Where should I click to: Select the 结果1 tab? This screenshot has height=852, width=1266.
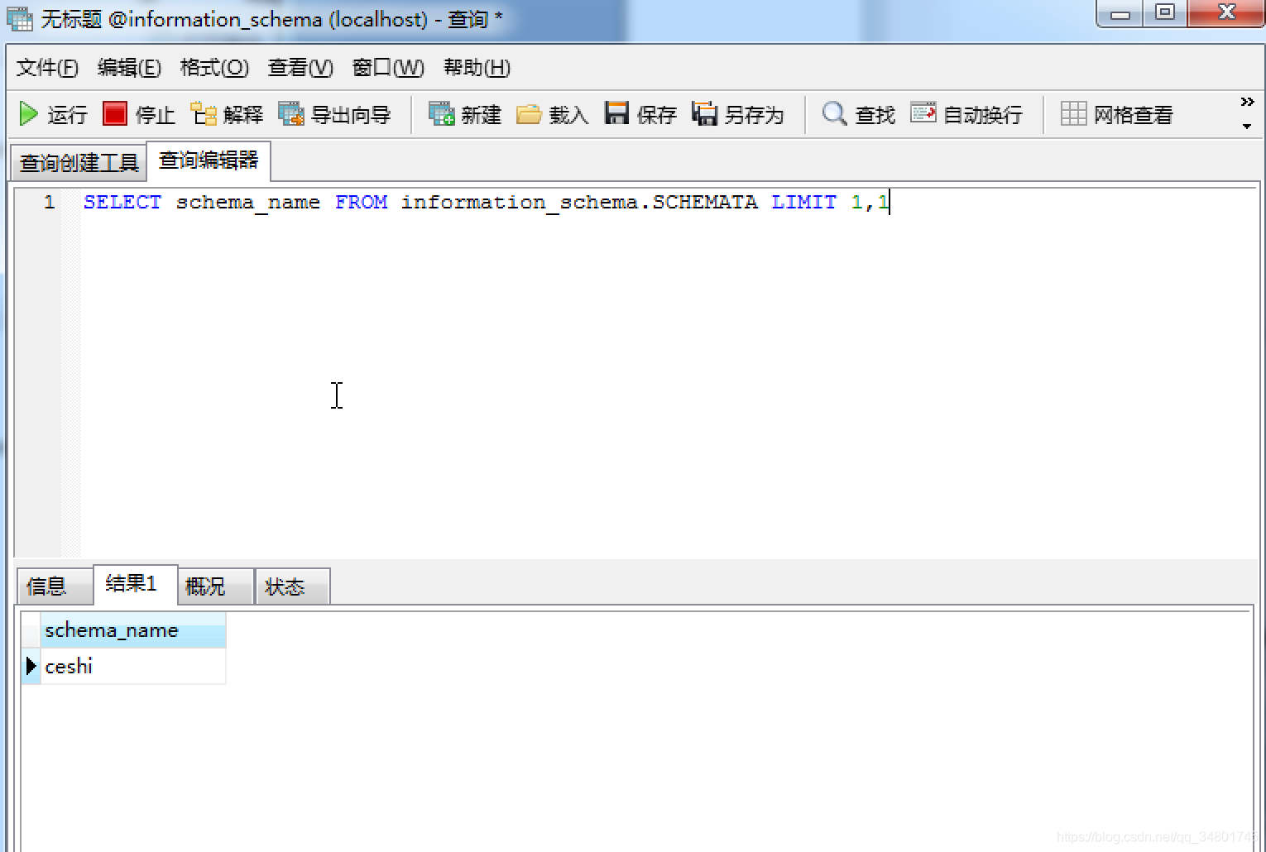tap(136, 584)
